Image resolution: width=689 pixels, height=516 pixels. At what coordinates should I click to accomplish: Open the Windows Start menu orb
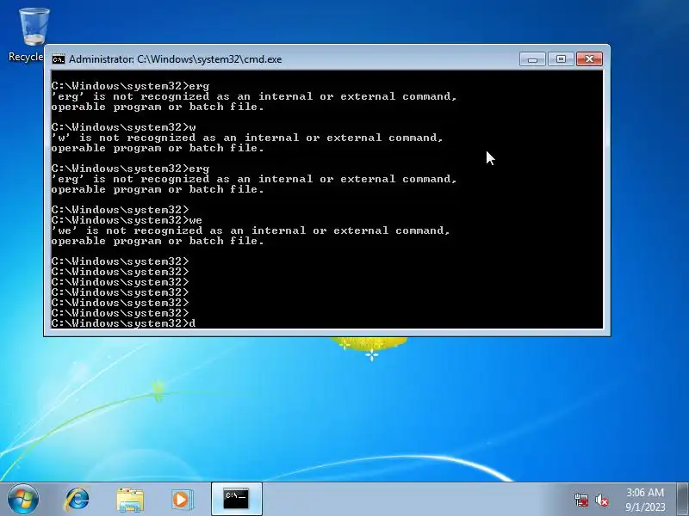coord(23,500)
